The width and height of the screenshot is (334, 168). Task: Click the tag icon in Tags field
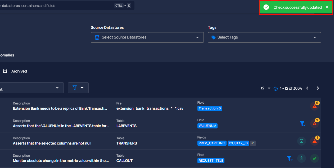[214, 37]
